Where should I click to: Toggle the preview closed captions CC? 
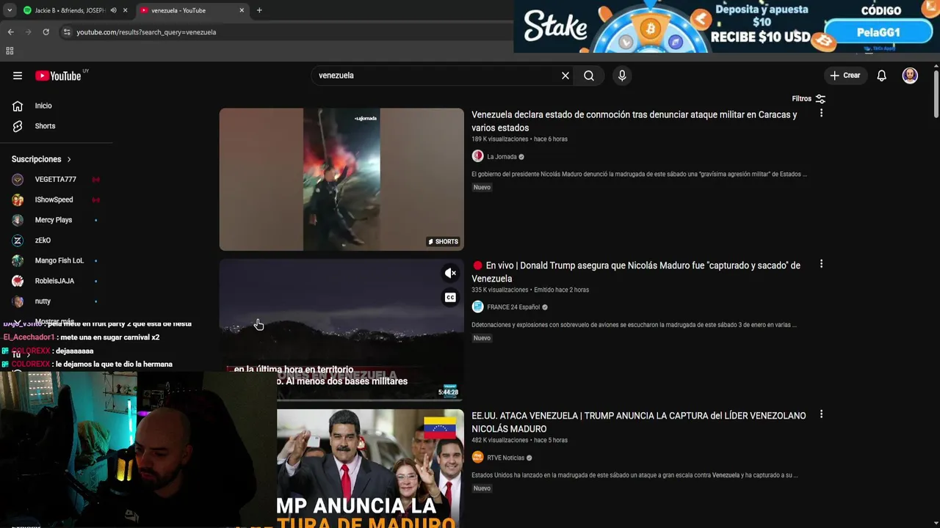[450, 298]
